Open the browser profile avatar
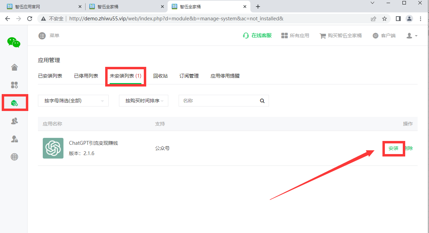Screen dimensions: 429x233 [409, 19]
